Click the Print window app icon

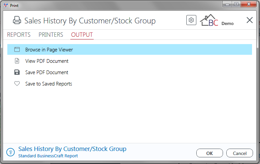point(6,5)
